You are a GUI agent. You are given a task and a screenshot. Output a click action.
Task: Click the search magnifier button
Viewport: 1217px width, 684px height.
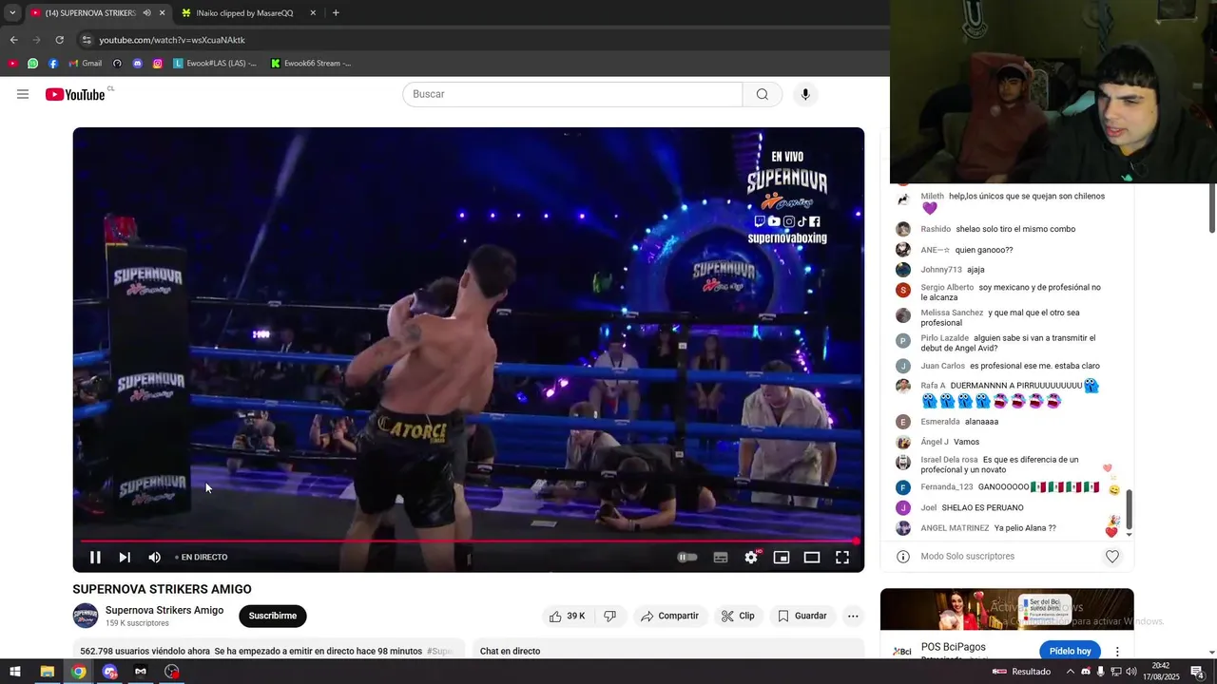pyautogui.click(x=763, y=94)
